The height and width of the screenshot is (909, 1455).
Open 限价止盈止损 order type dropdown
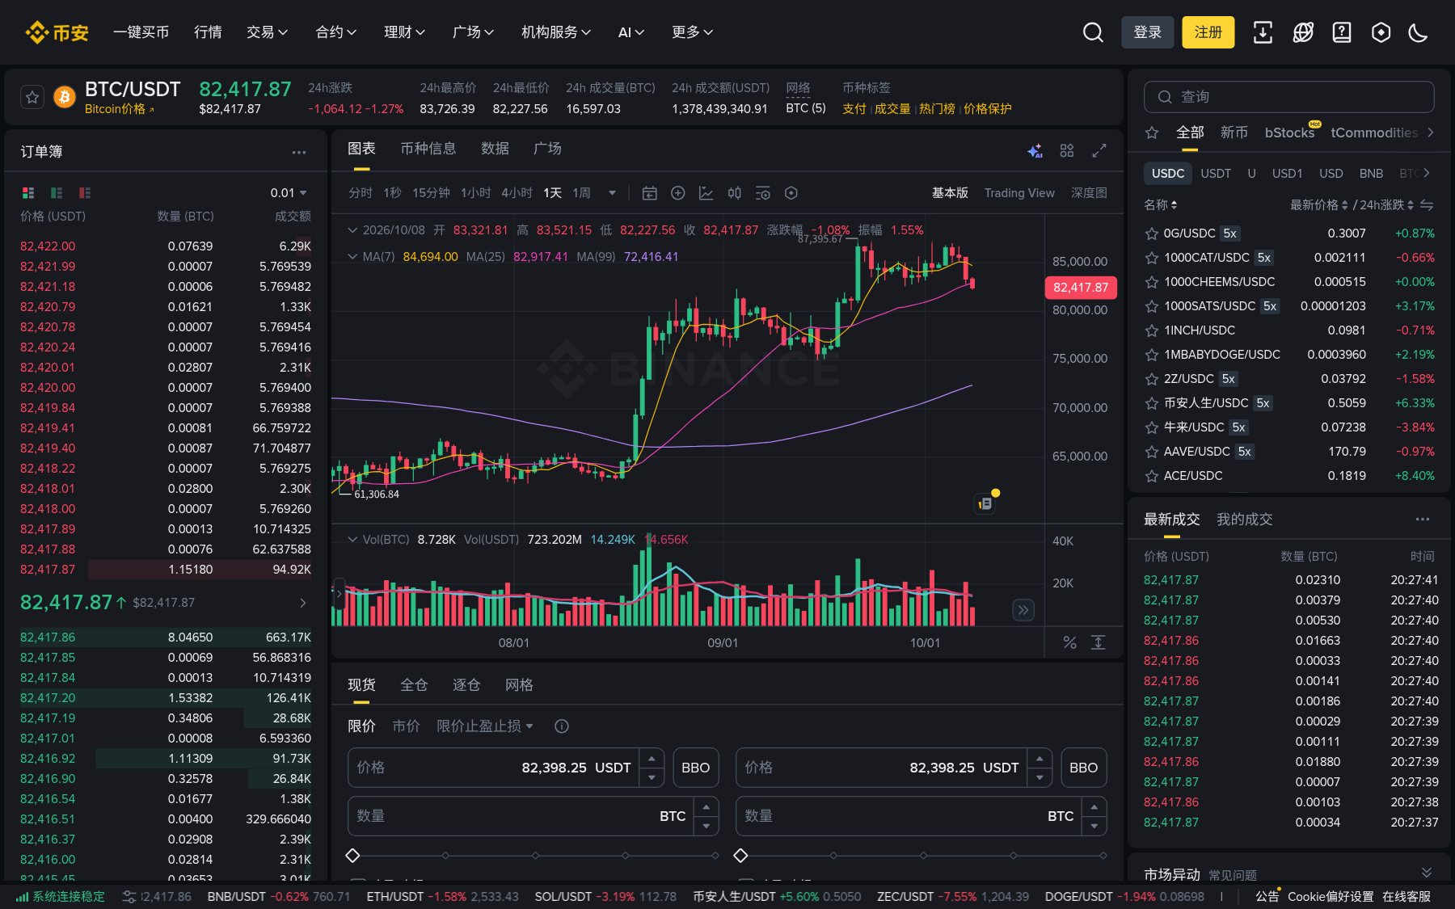coord(485,726)
